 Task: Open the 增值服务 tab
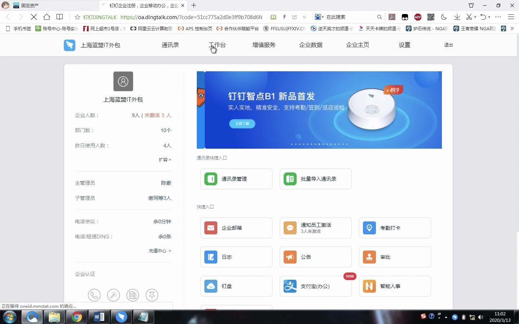tap(264, 45)
